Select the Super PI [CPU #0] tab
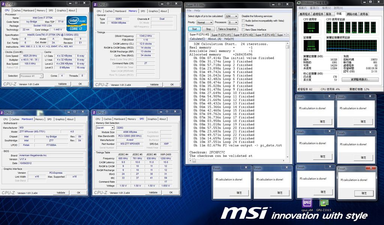Viewport: 384px width, 225px height. [199, 34]
